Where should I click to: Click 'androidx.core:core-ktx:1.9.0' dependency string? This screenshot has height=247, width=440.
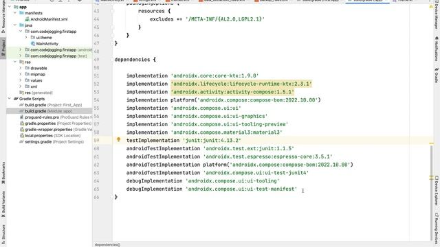(x=214, y=75)
